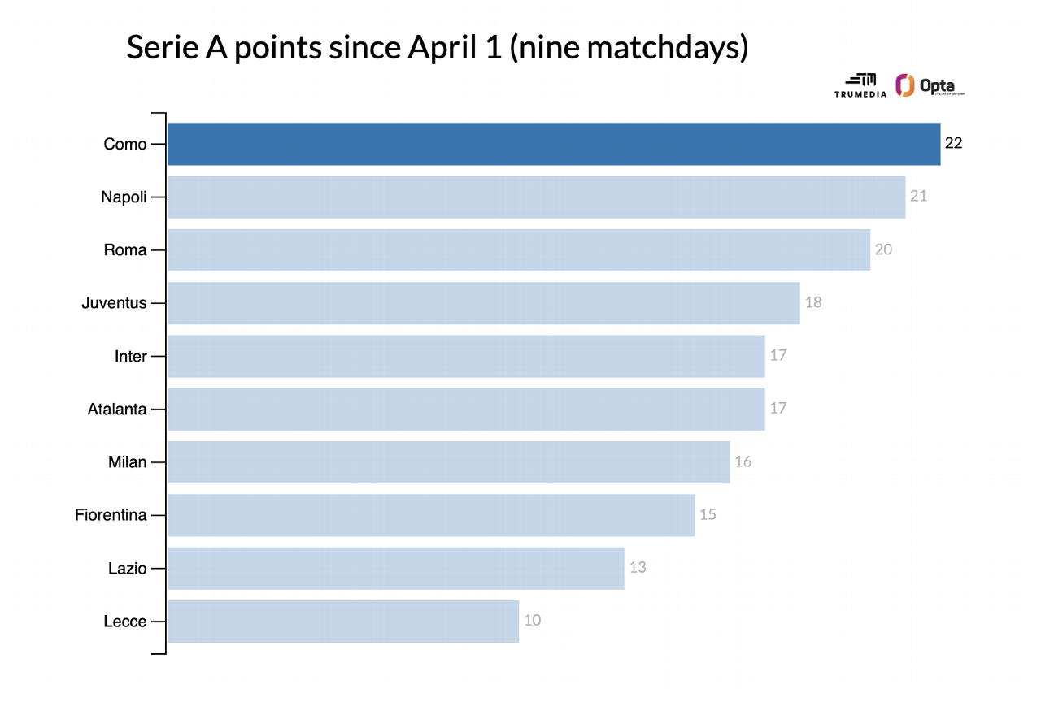The width and height of the screenshot is (1054, 702).
Task: Click the Fiorentina bar
Action: click(431, 515)
